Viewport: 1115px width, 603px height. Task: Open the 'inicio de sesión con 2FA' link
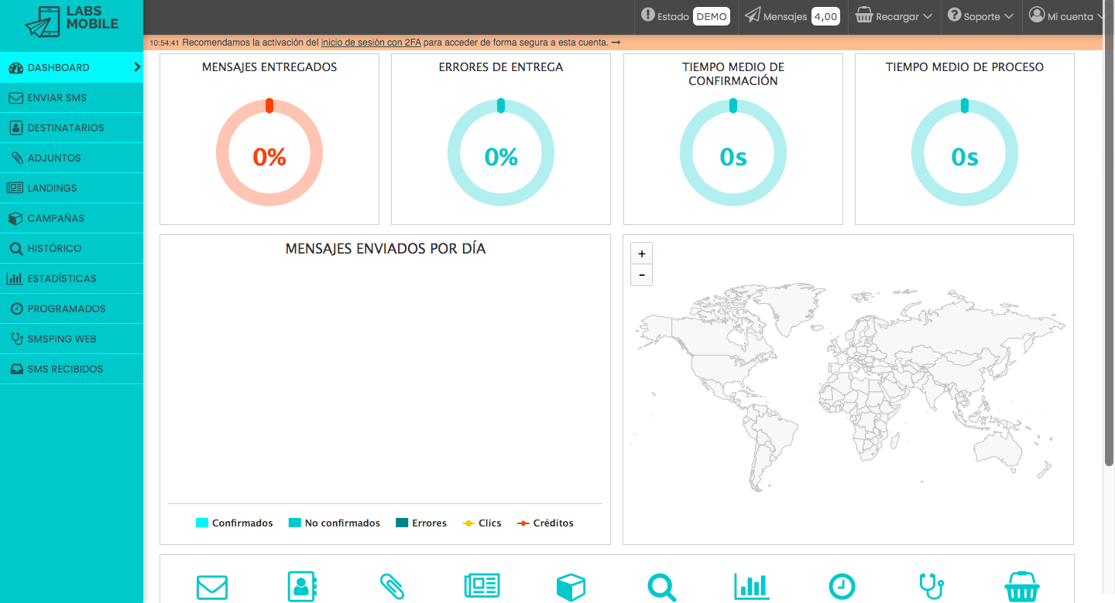coord(371,43)
